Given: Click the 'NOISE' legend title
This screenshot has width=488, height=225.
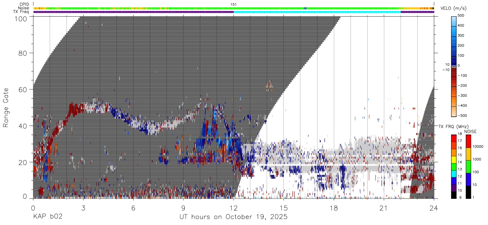Looking at the screenshot, I should (x=470, y=131).
